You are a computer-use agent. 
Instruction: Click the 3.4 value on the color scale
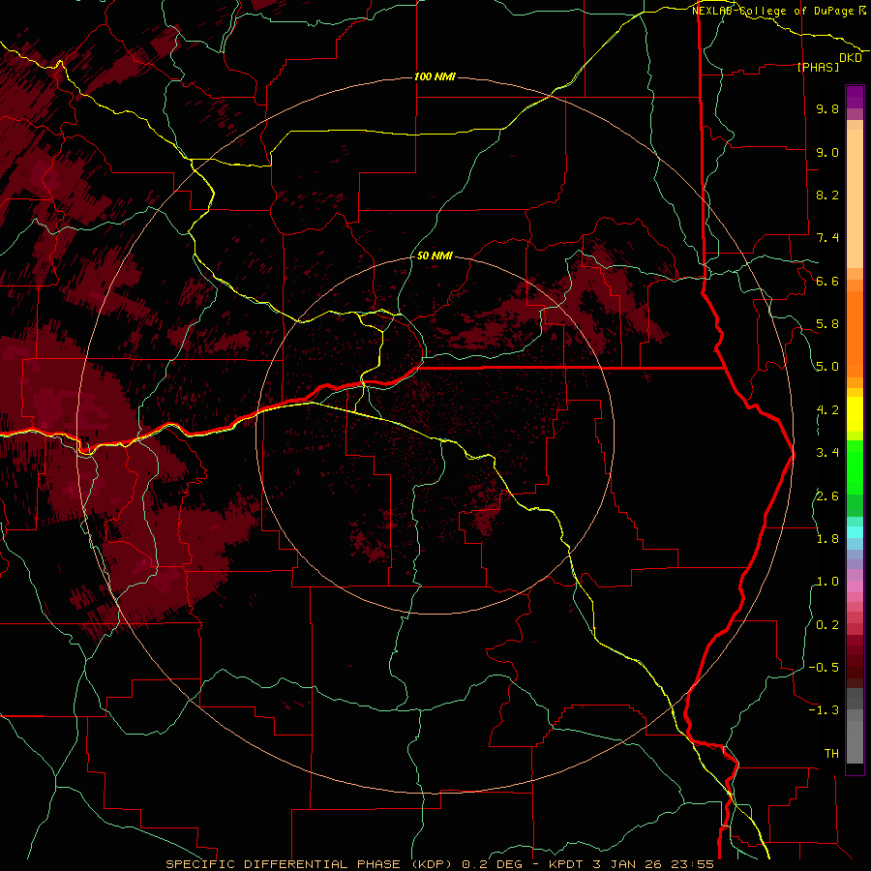coord(827,453)
